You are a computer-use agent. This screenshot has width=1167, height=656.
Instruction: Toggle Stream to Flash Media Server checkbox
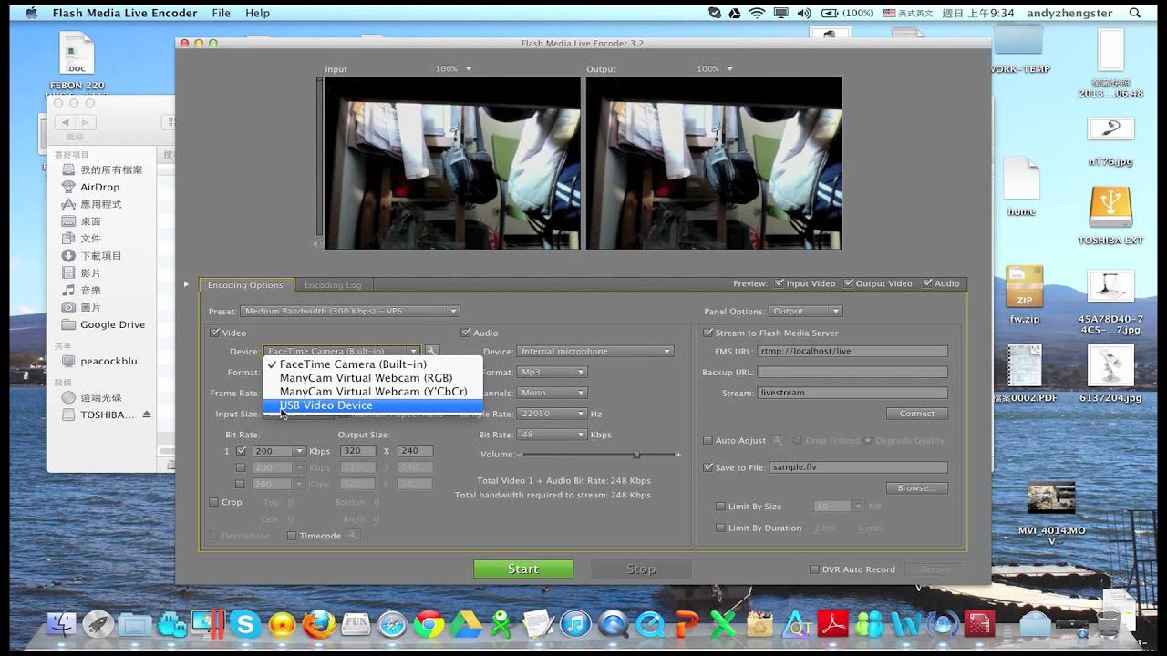point(707,333)
